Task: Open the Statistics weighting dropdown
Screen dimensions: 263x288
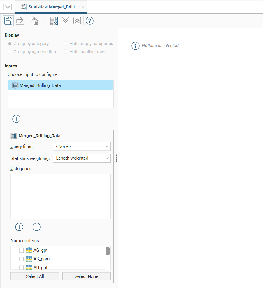Action: coord(82,158)
